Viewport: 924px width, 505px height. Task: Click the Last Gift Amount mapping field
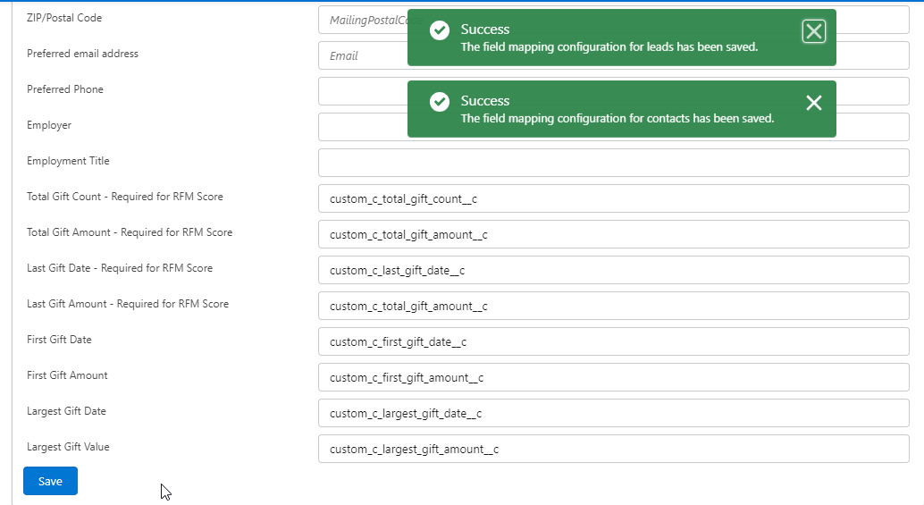click(x=613, y=306)
